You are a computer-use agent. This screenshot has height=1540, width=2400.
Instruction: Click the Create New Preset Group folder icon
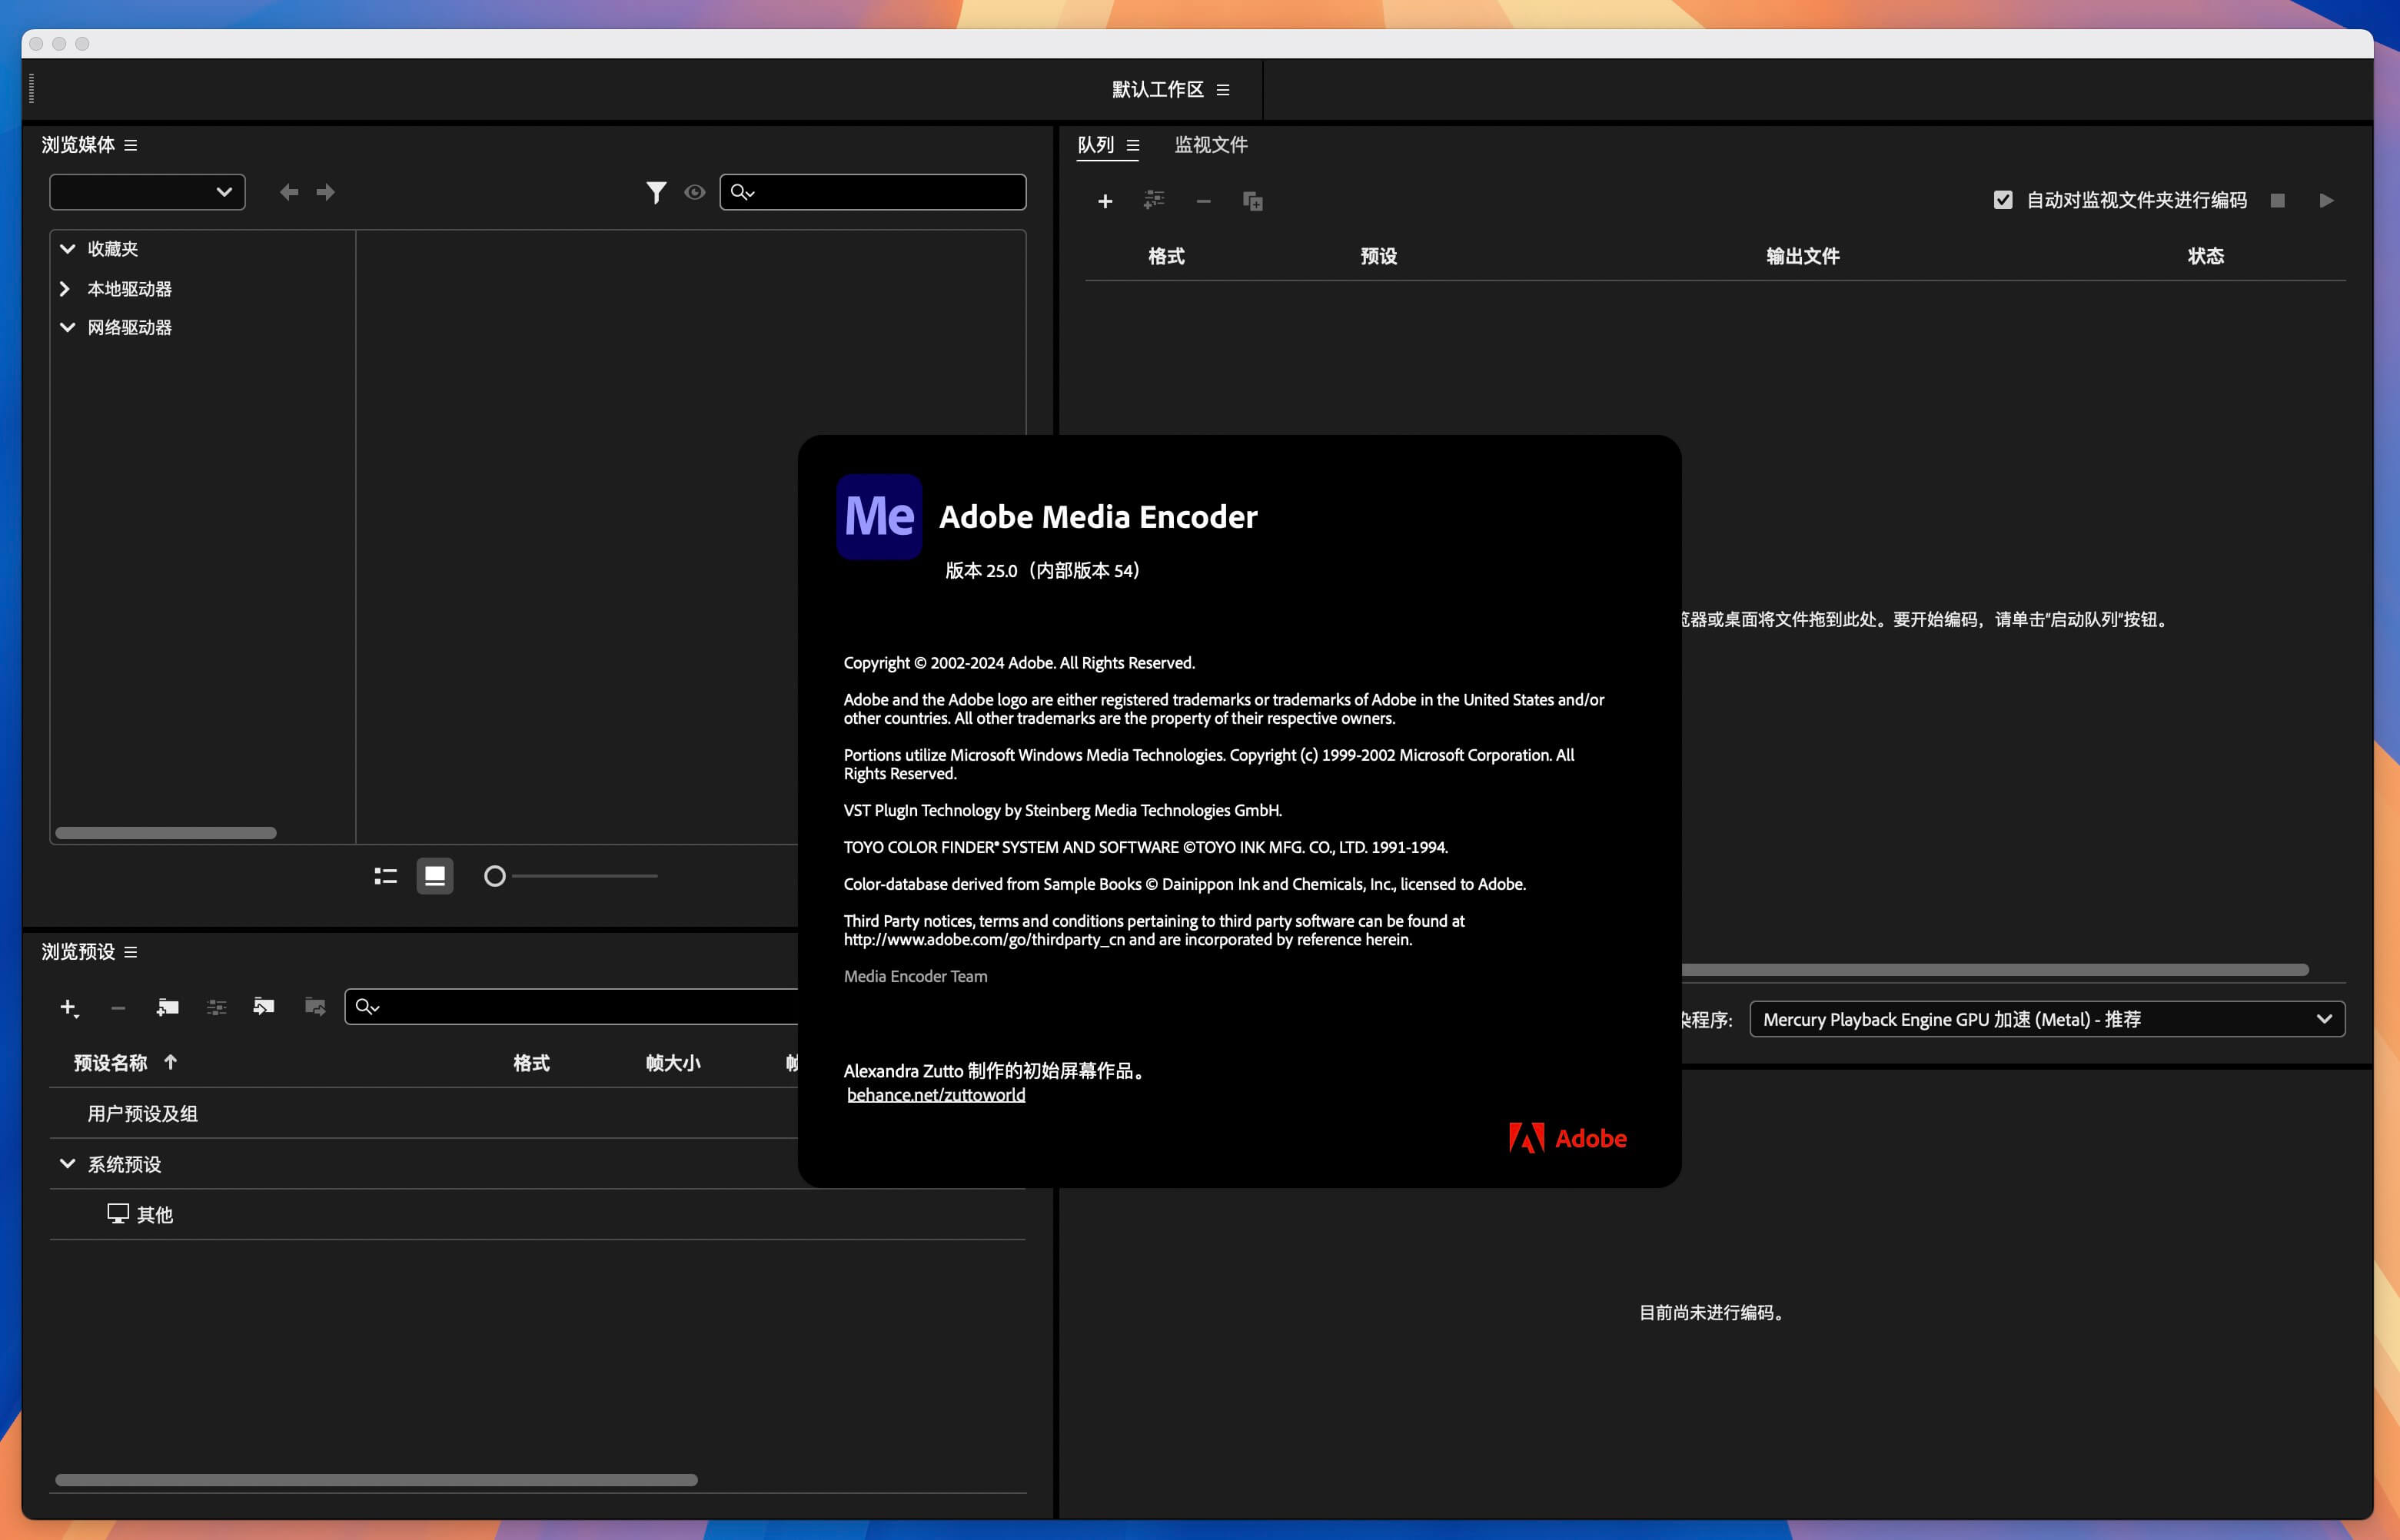coord(167,1007)
